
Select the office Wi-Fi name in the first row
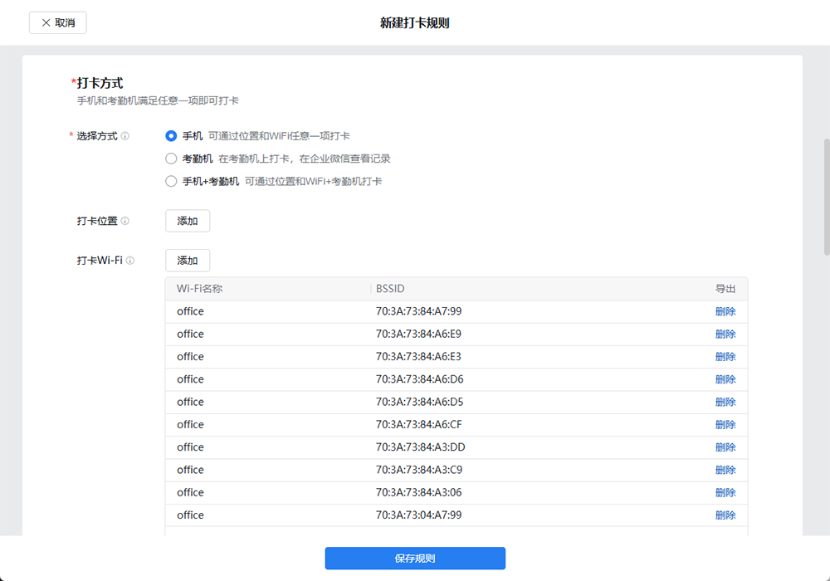[x=189, y=310]
